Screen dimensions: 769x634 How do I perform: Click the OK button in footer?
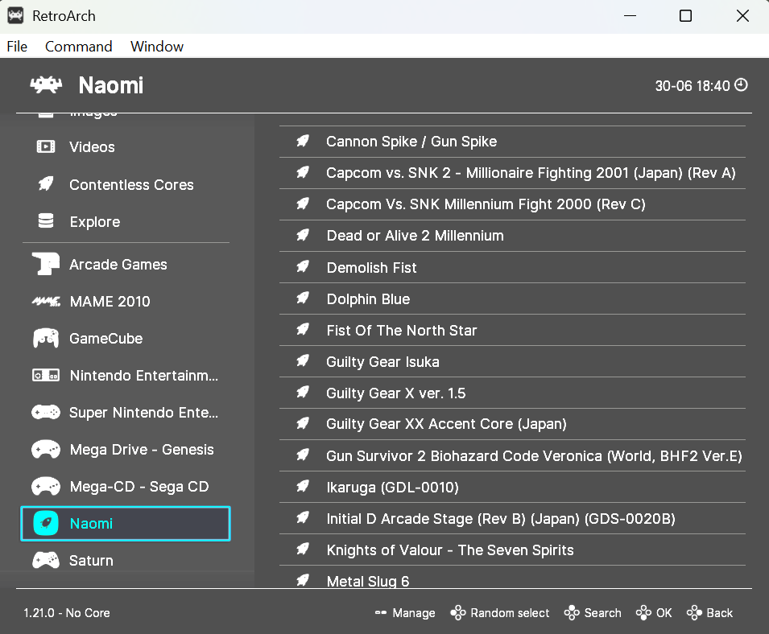click(654, 613)
